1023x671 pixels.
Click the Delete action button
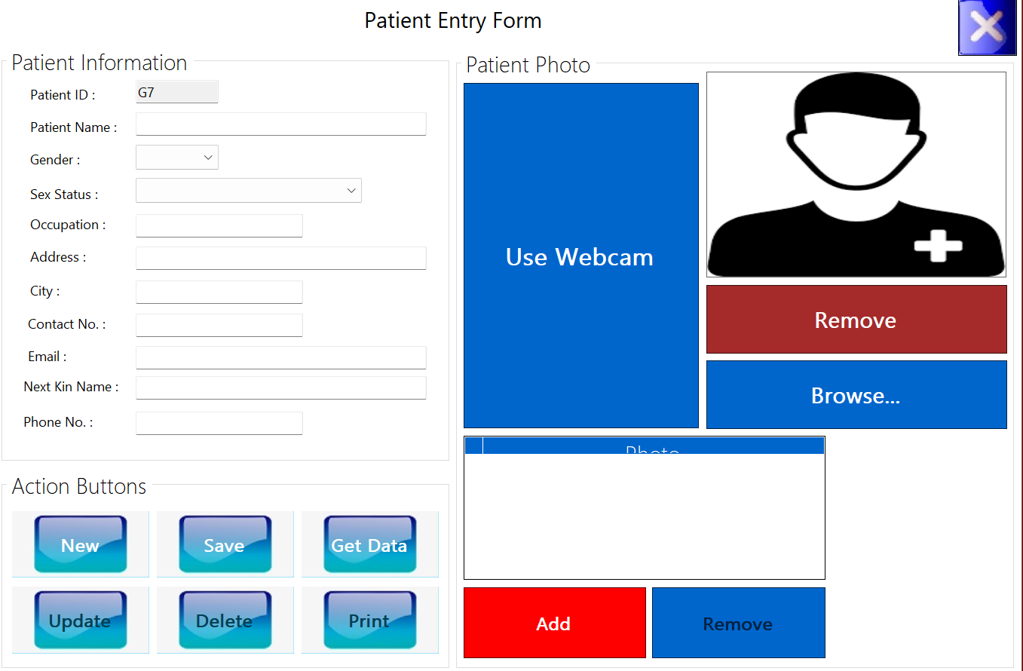pos(225,620)
